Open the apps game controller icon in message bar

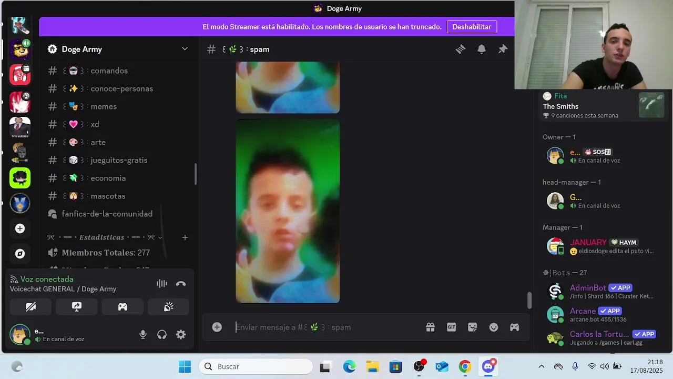[515, 327]
